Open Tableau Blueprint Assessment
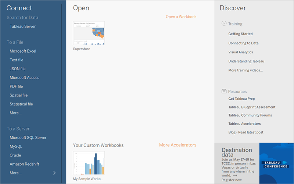294x184 pixels. 252,107
